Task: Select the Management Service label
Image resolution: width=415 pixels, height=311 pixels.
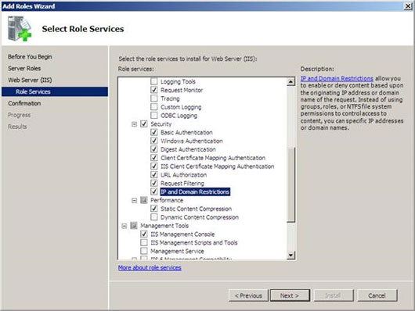Action: (177, 251)
